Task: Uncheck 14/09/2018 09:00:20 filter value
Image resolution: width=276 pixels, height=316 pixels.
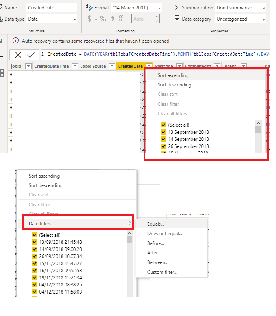Action: (34, 249)
